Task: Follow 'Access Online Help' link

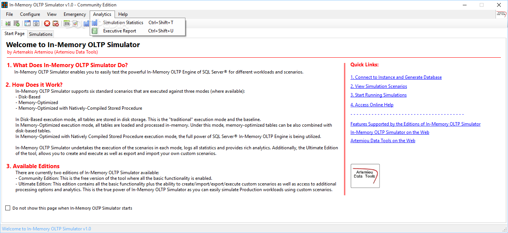Action: click(x=372, y=105)
